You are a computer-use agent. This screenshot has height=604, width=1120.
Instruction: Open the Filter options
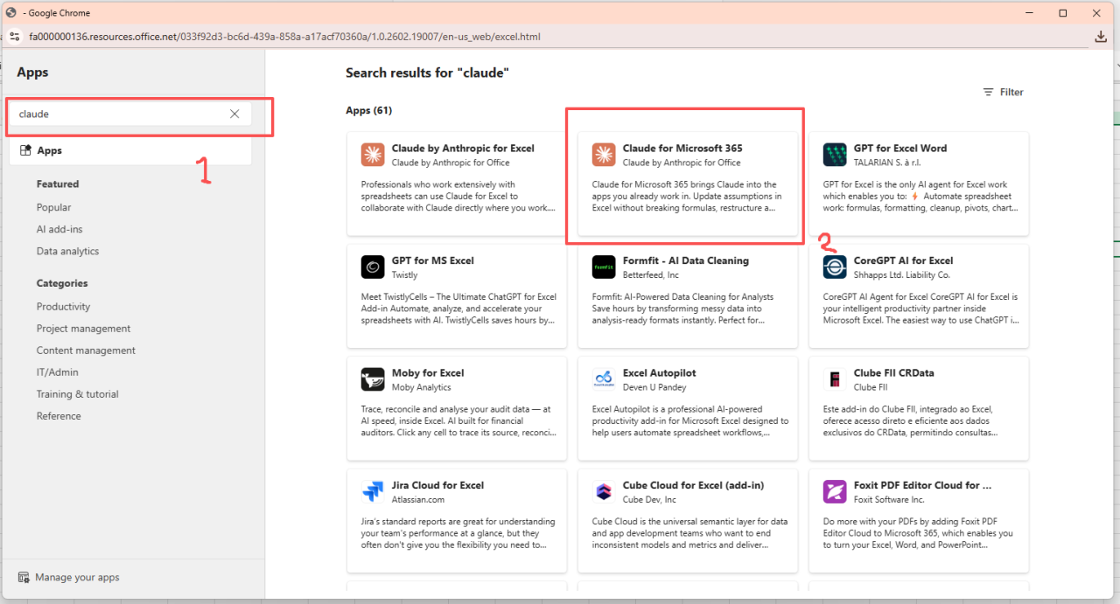(1003, 92)
